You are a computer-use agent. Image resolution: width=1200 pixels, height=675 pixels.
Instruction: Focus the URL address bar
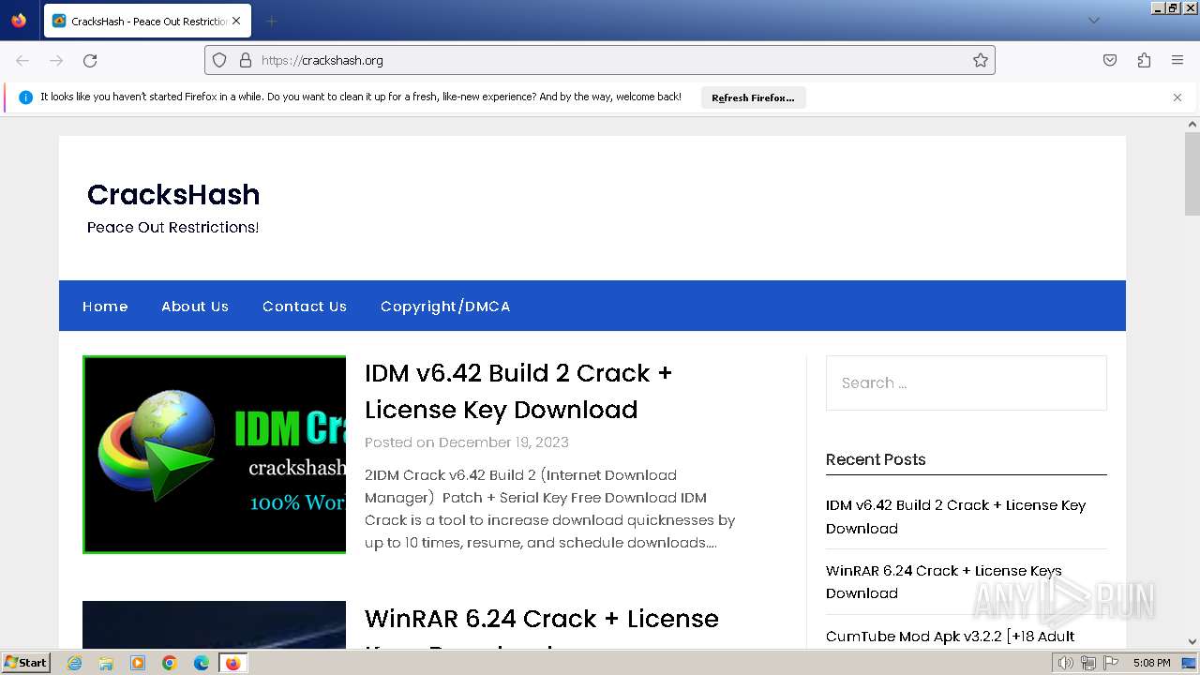[600, 60]
